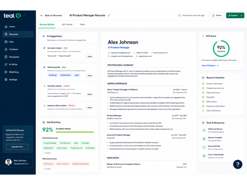Apply the Increase impact suggestion
Viewport: 247px width, 185px height.
click(90, 56)
